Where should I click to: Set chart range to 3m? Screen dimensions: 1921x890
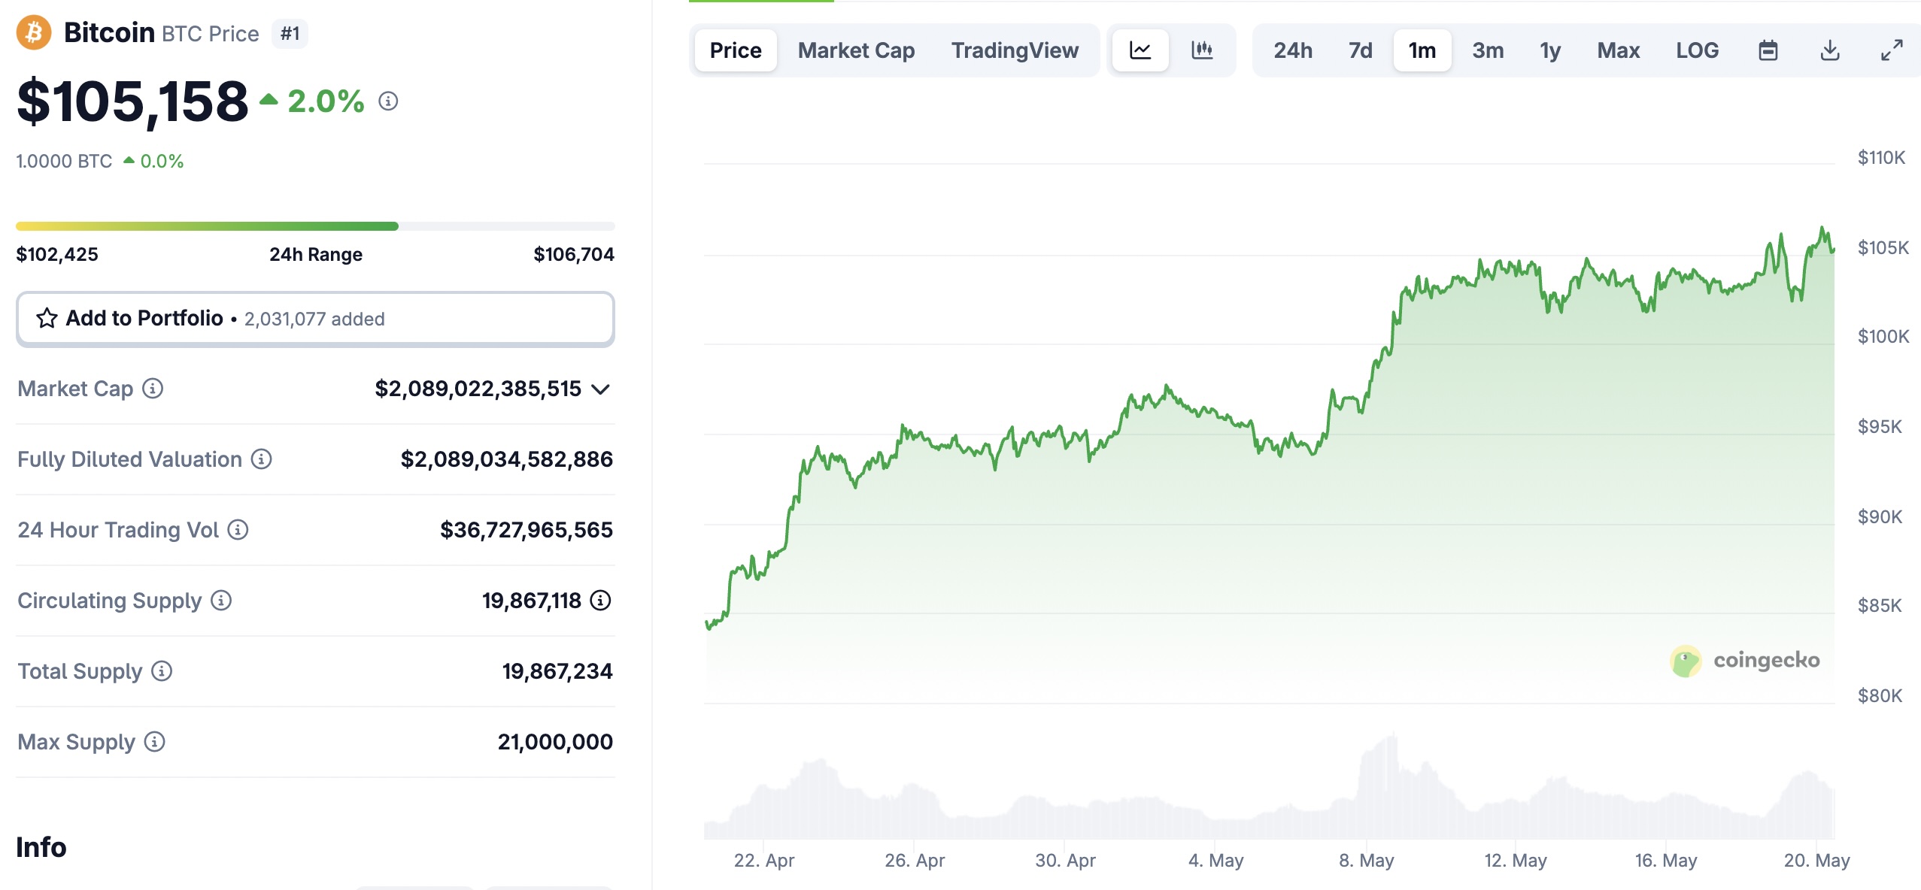point(1488,50)
